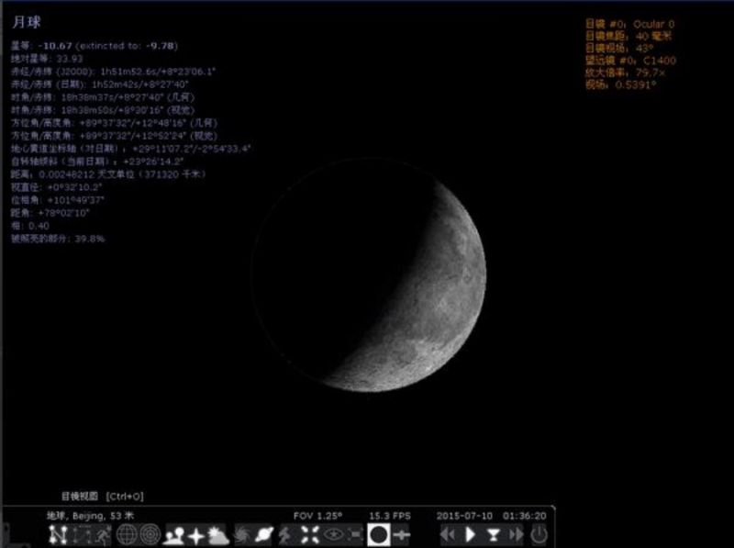Show the azimuthal grid
Viewport: 734px width, 548px height.
[x=150, y=534]
